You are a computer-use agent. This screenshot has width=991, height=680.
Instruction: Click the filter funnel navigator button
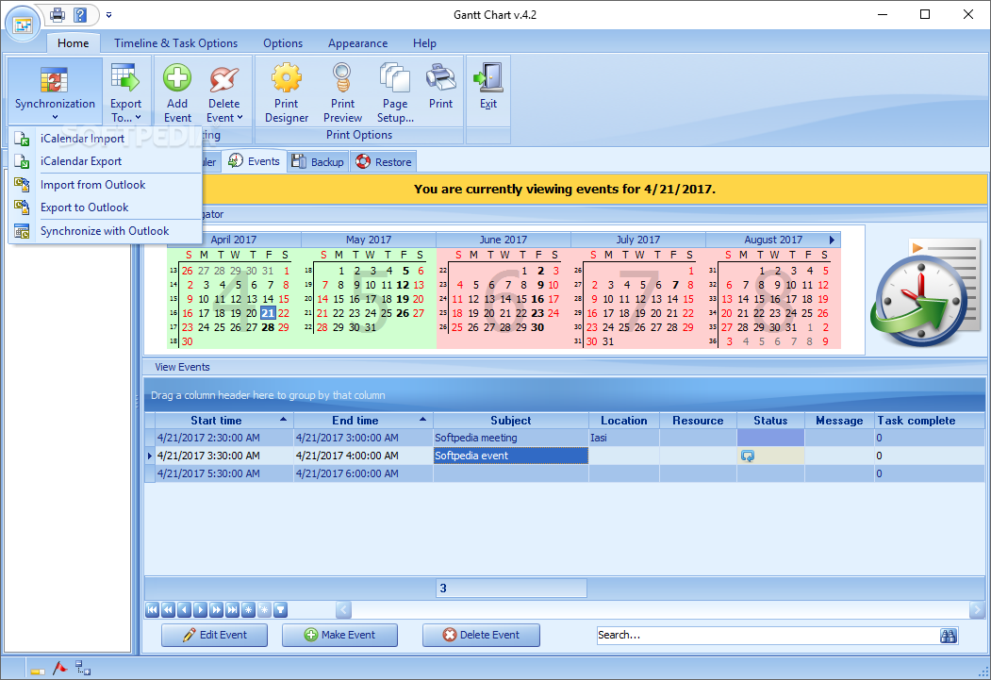(281, 609)
